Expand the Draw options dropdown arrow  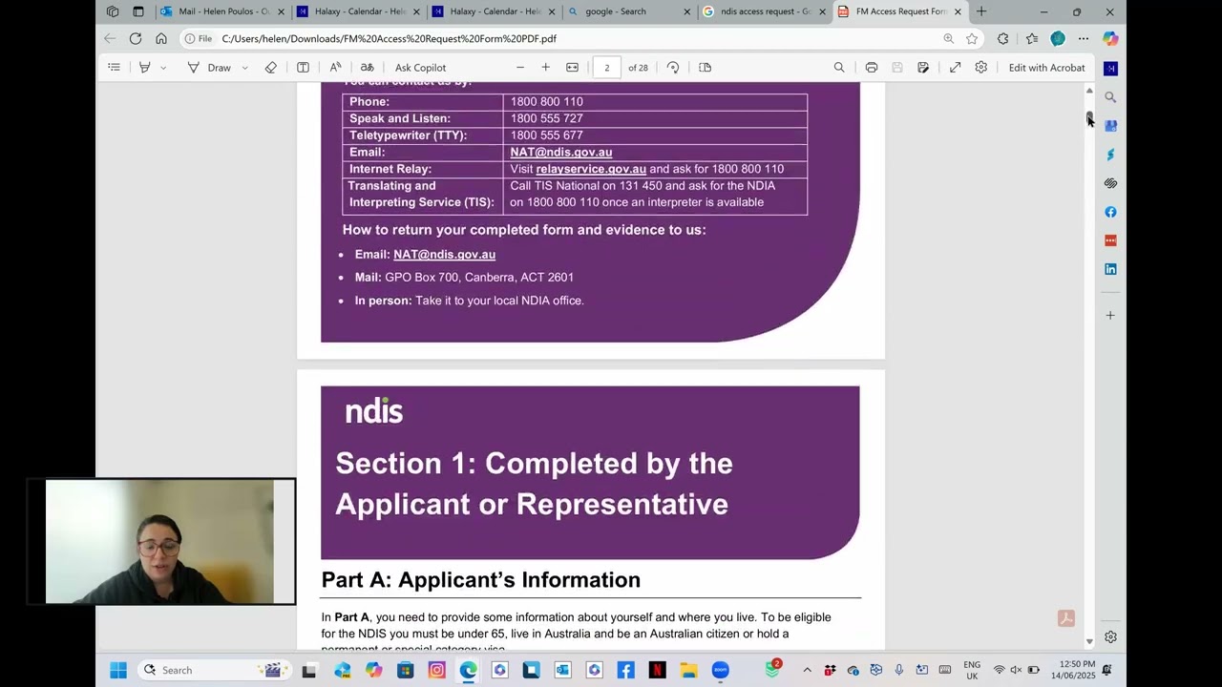244,68
